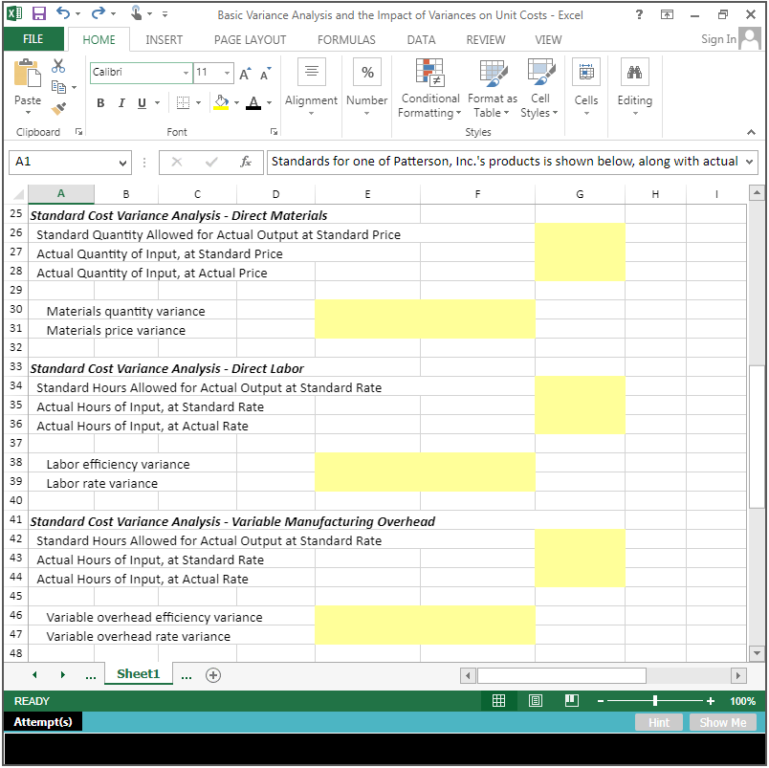Undo the last action
769x768 pixels.
[63, 13]
